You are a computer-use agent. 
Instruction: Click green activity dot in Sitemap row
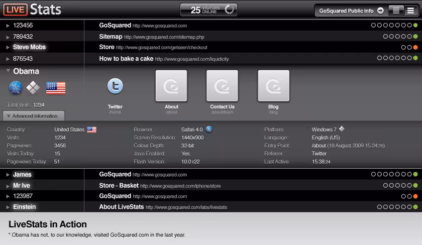[x=415, y=36]
